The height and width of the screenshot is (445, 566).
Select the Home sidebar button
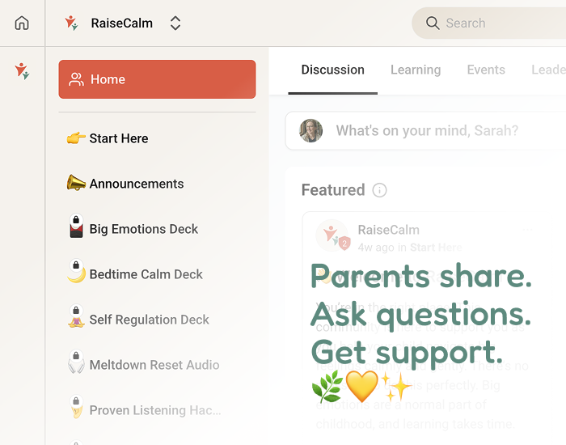(157, 79)
